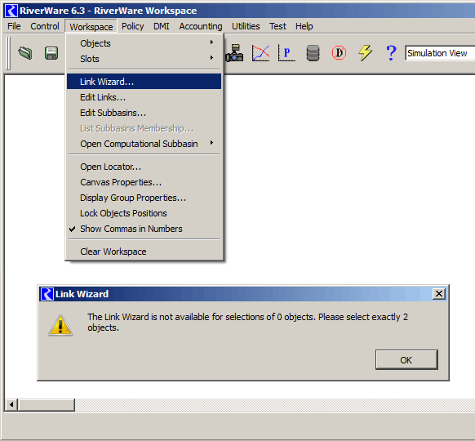Click the blue P plot page icon
Screen dimensions: 475x441
pyautogui.click(x=286, y=53)
